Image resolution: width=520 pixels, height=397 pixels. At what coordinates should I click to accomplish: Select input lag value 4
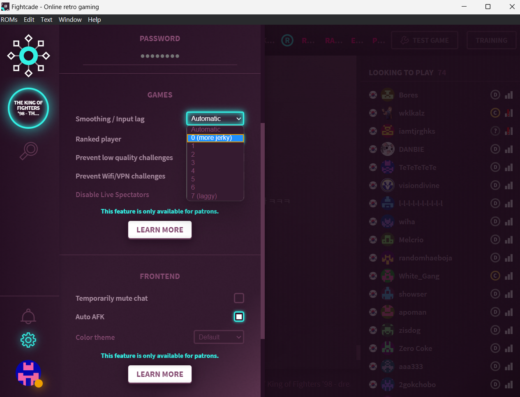point(215,171)
